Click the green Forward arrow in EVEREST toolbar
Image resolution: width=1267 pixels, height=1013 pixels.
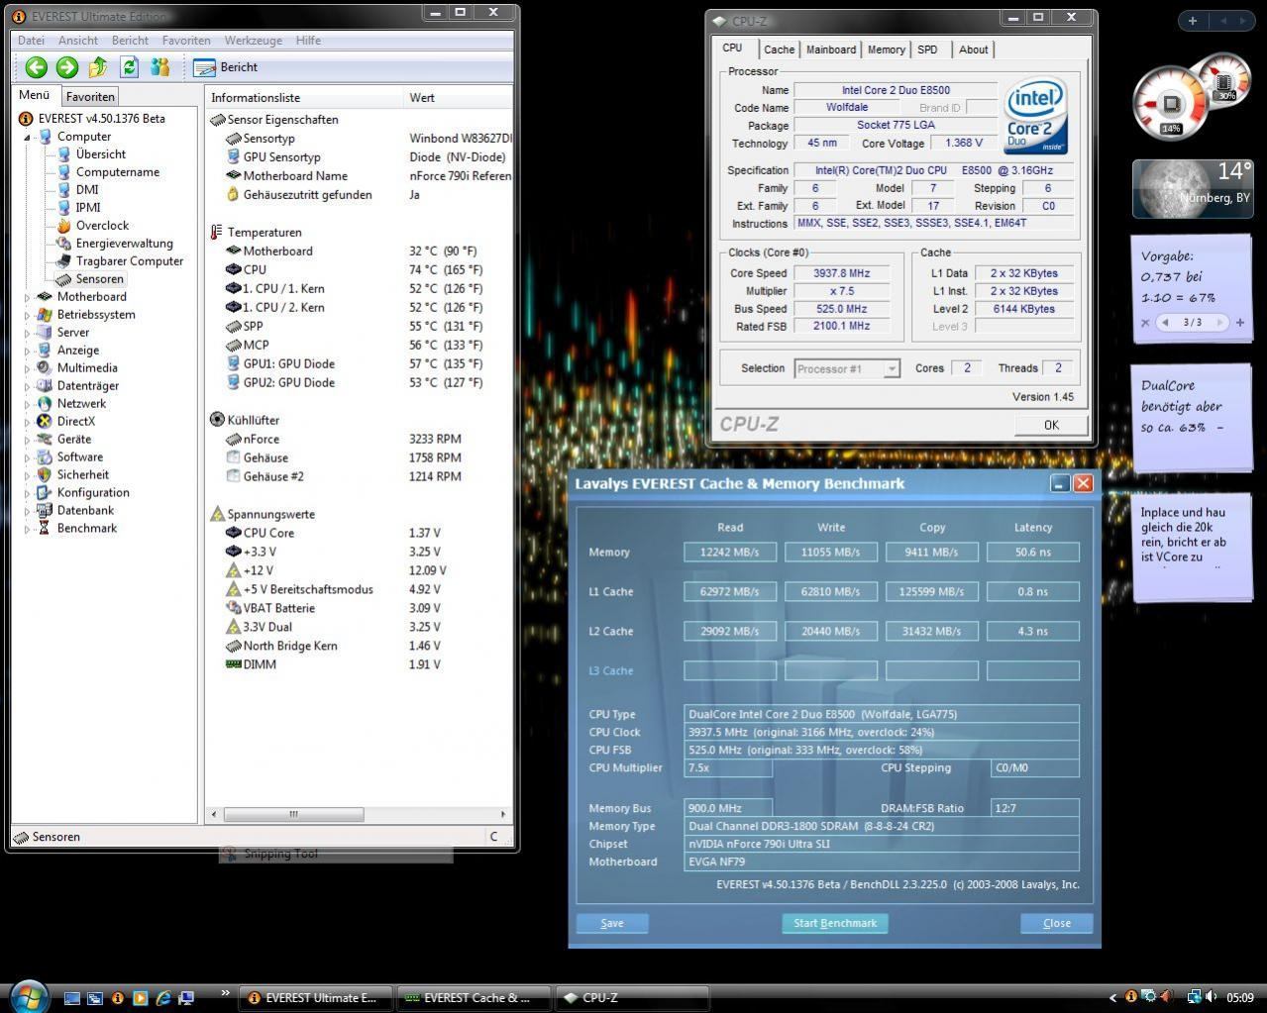click(x=67, y=67)
